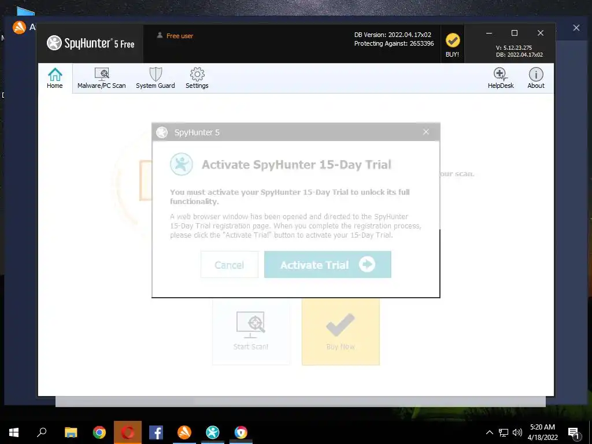The width and height of the screenshot is (592, 444).
Task: Click the round SpyHunter logo beside trial heading
Action: 181,164
